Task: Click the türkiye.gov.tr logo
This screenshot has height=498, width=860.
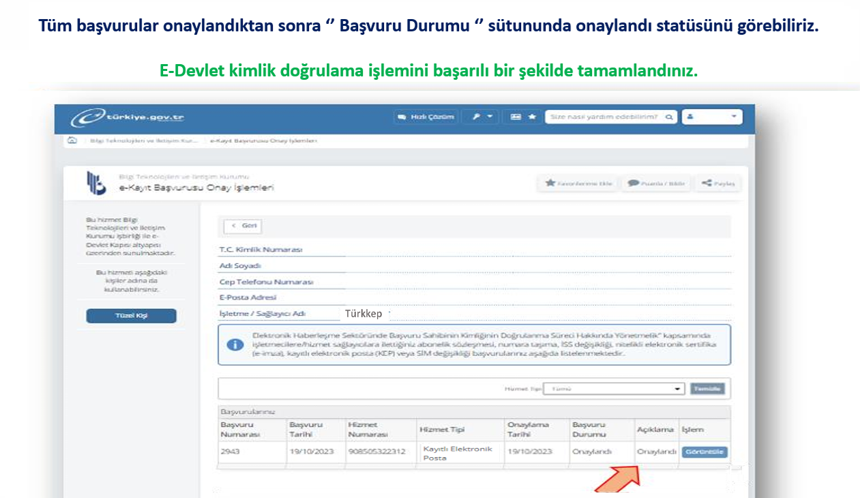Action: 128,117
